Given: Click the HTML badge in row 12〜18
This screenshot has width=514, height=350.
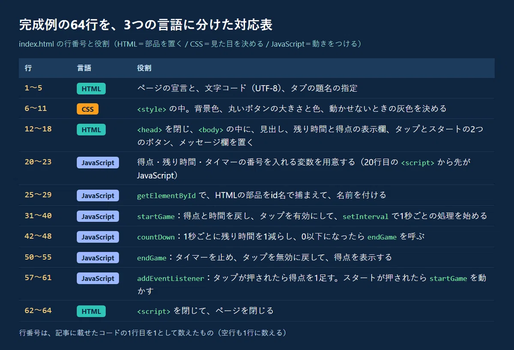Looking at the screenshot, I should [x=91, y=129].
